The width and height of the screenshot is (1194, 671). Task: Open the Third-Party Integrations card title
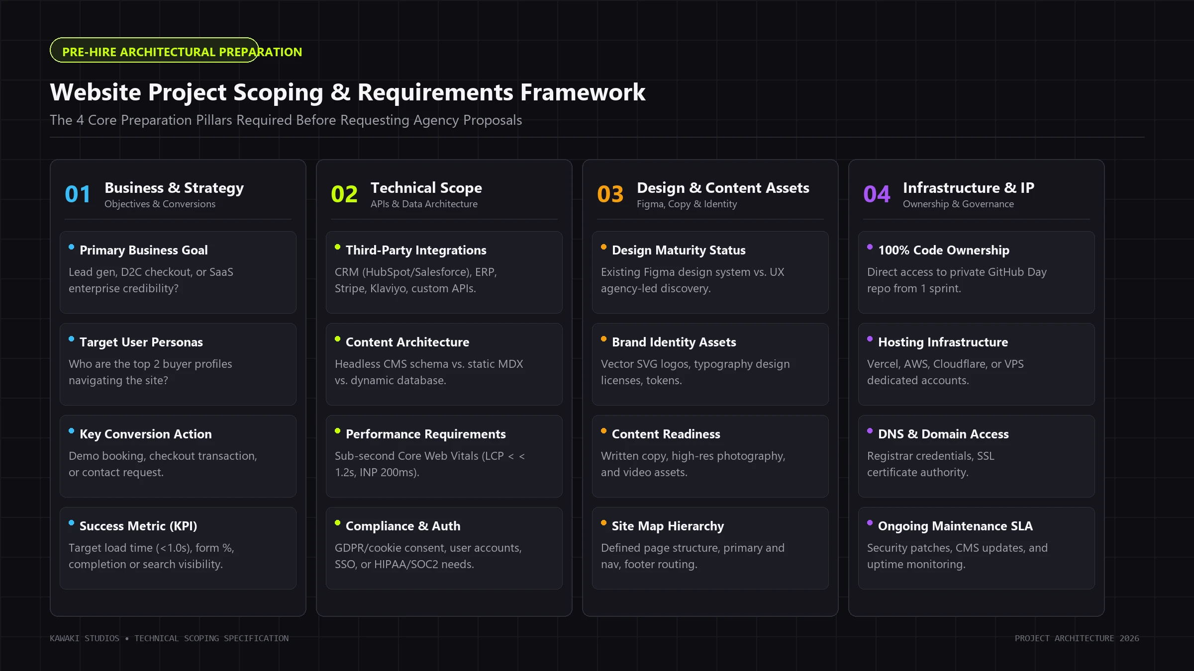416,250
